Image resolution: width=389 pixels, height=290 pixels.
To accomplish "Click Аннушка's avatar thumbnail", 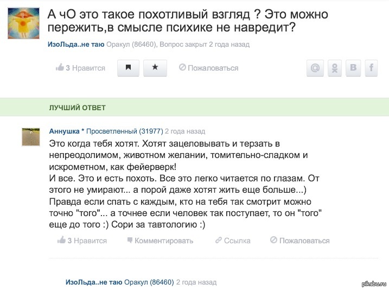I will click(x=31, y=137).
